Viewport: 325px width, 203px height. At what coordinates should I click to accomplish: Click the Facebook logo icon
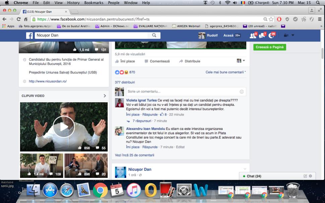click(29, 36)
